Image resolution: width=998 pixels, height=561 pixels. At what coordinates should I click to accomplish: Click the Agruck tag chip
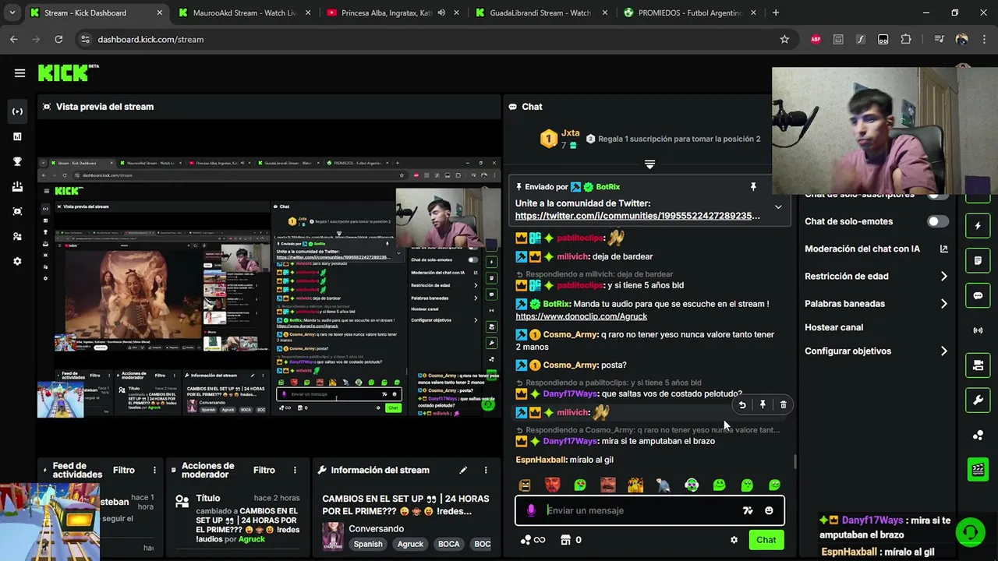(x=410, y=544)
